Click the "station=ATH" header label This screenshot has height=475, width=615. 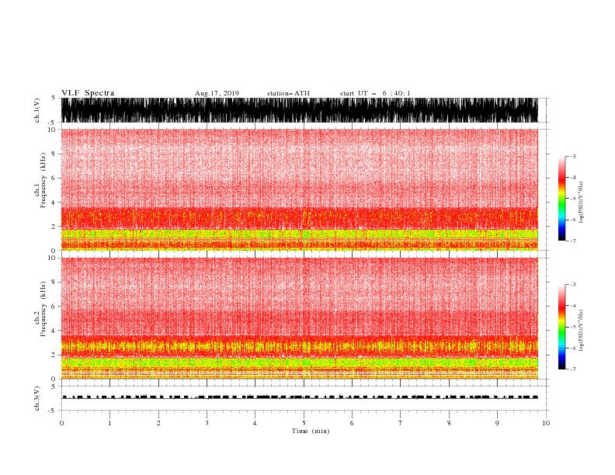pyautogui.click(x=288, y=93)
